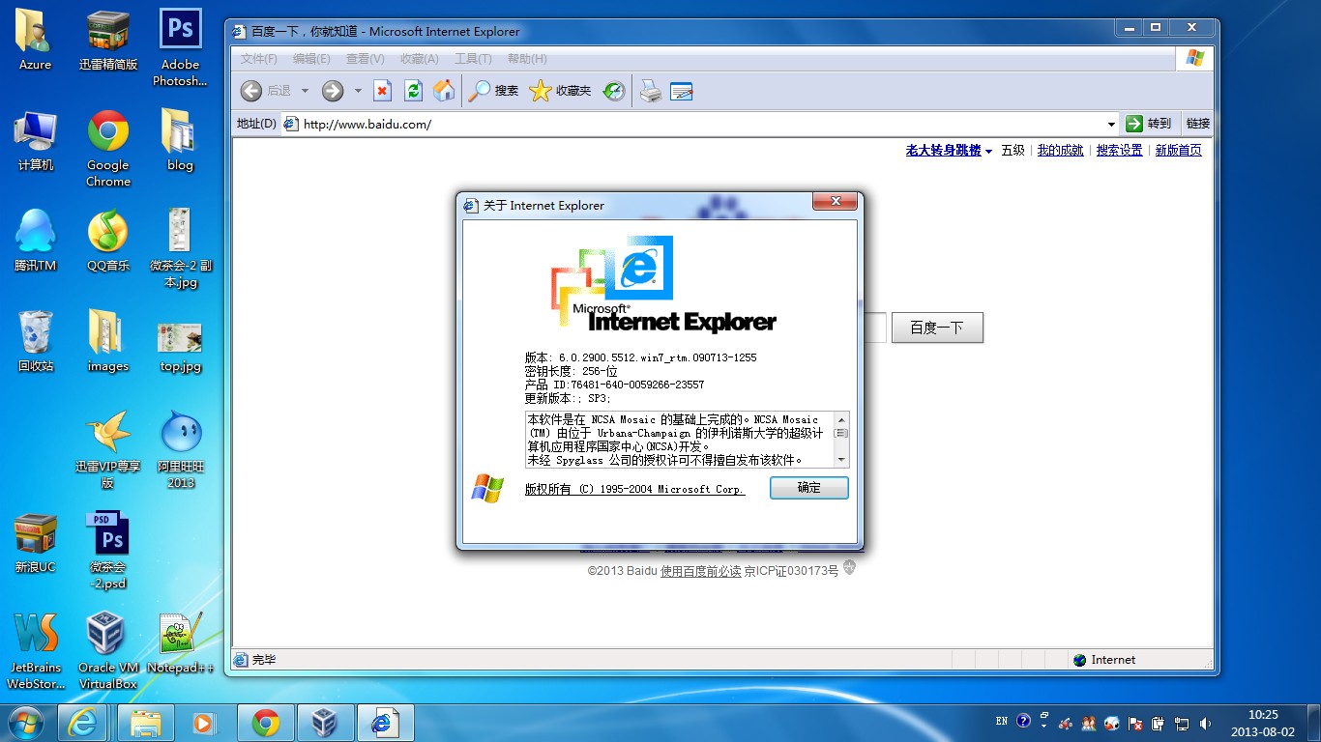Image resolution: width=1321 pixels, height=742 pixels.
Task: Click the Chrome taskbar icon
Action: (266, 723)
